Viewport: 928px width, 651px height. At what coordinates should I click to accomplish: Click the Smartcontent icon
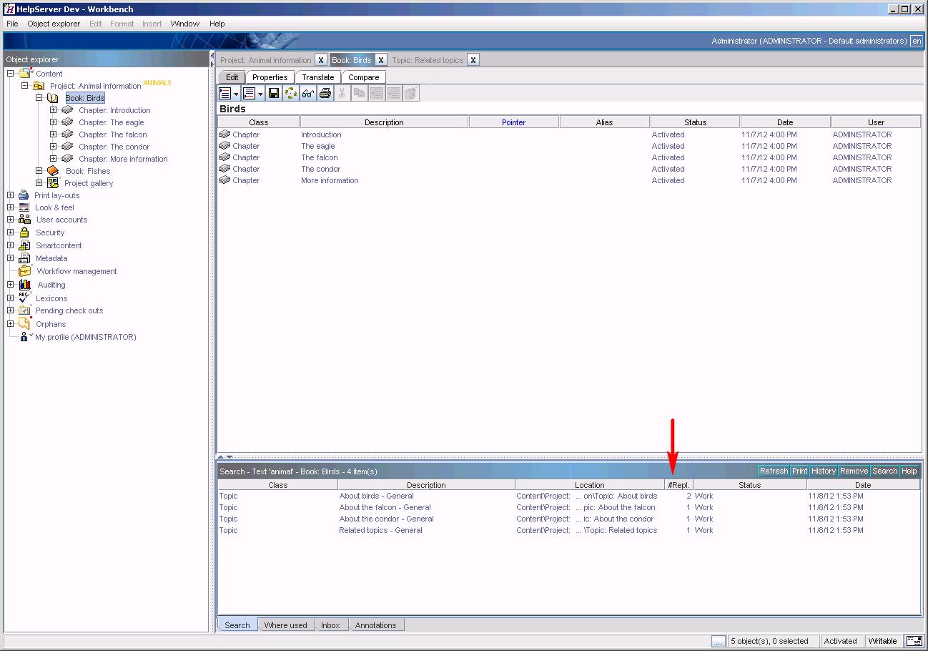24,245
